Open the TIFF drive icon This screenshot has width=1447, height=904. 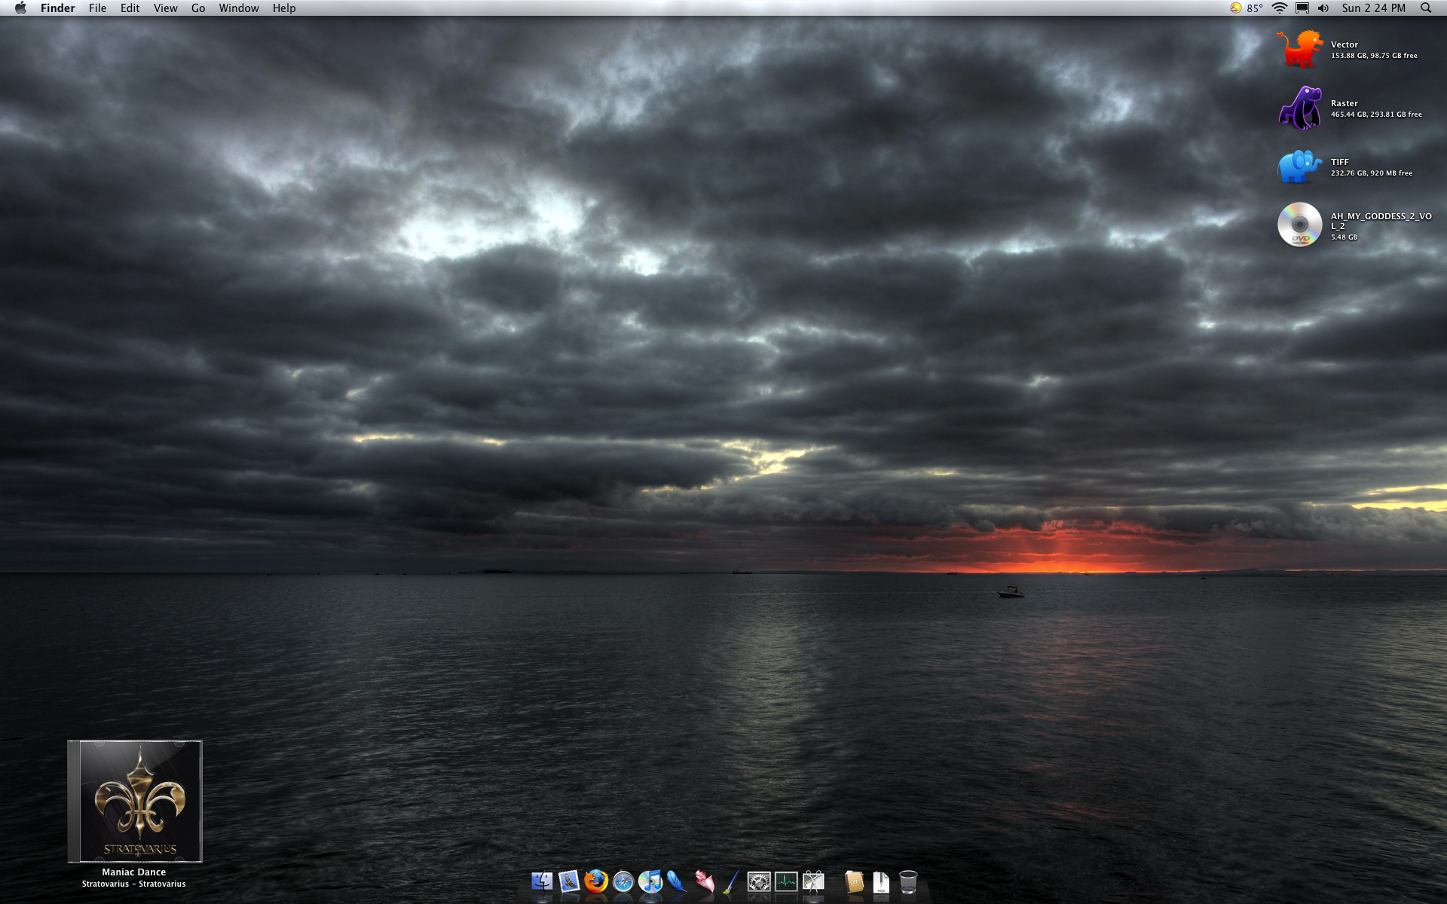click(1299, 166)
